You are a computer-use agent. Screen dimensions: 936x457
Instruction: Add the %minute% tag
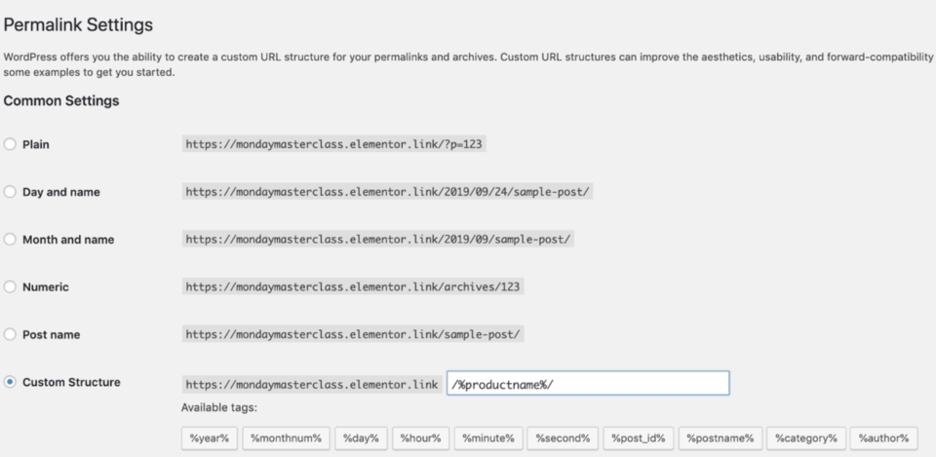[489, 438]
